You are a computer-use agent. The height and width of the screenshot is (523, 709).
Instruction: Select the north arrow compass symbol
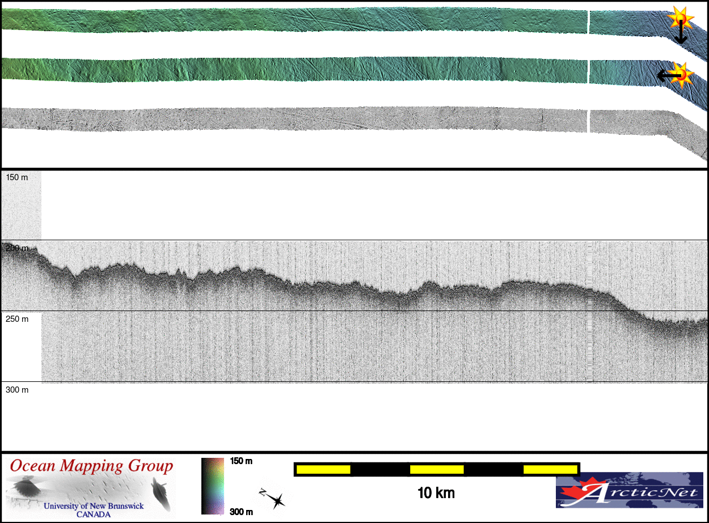tap(273, 498)
